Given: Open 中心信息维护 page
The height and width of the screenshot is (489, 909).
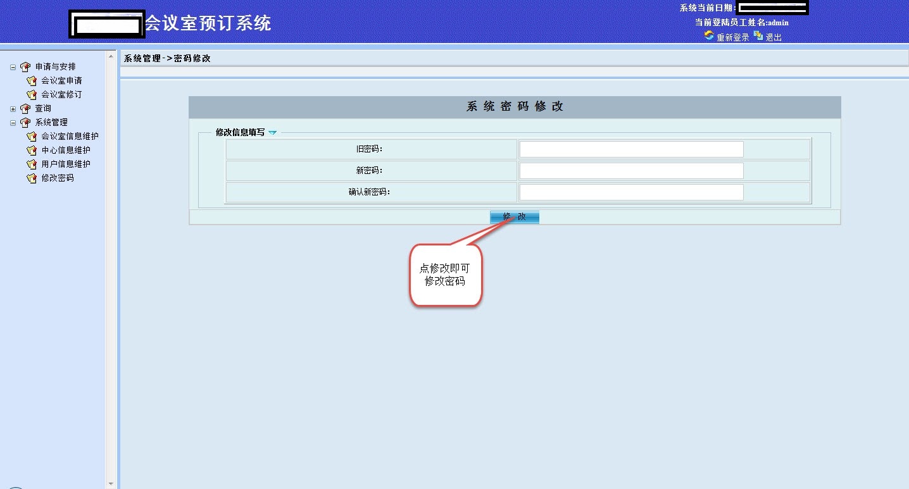Looking at the screenshot, I should (66, 150).
